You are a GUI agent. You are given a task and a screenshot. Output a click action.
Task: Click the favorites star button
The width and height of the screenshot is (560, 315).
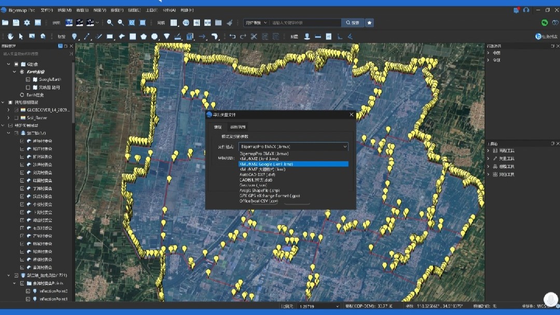tap(369, 23)
